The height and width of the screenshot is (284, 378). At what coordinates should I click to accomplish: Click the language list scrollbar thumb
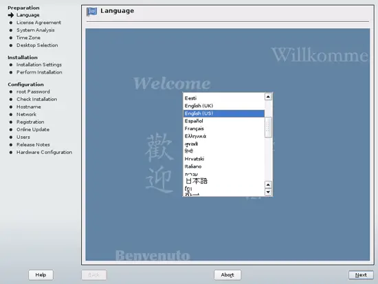[268, 127]
